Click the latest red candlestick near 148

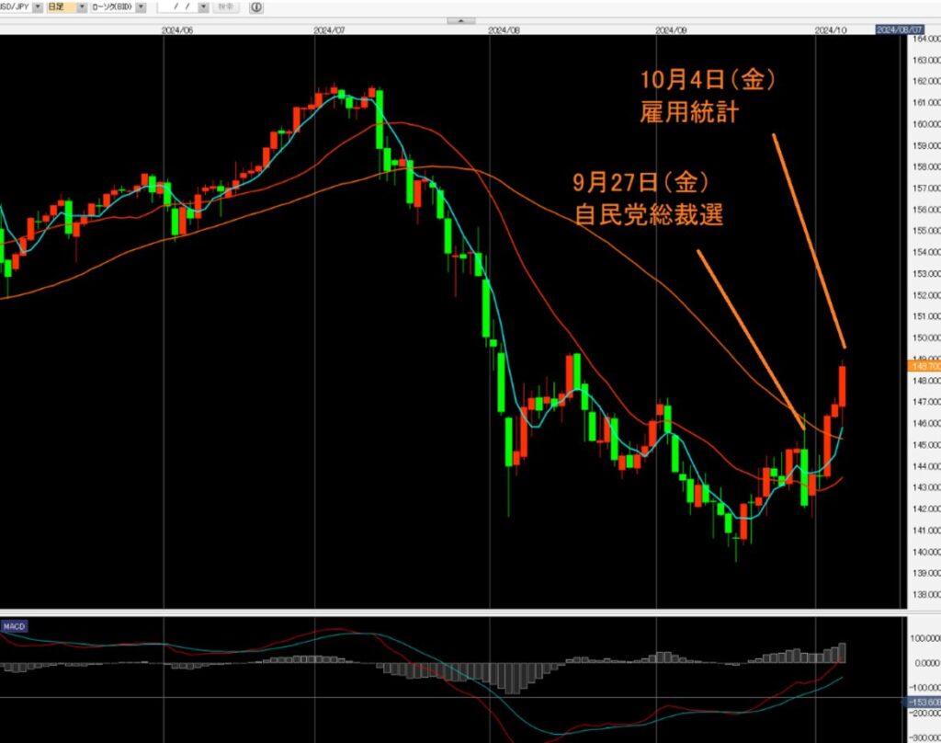point(842,385)
